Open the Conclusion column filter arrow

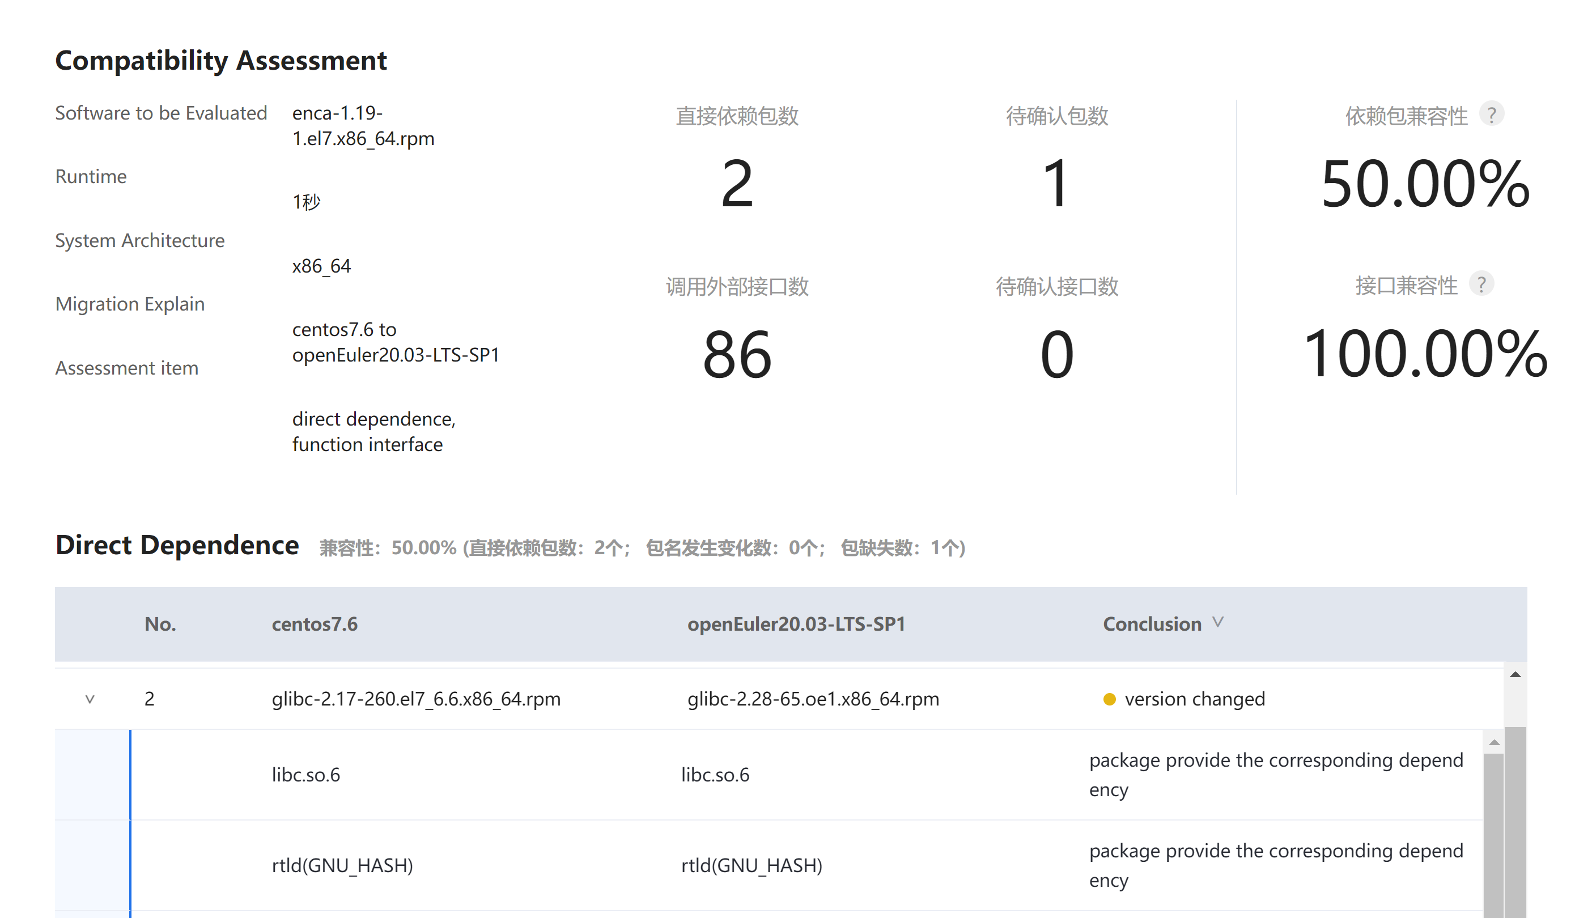1218,622
